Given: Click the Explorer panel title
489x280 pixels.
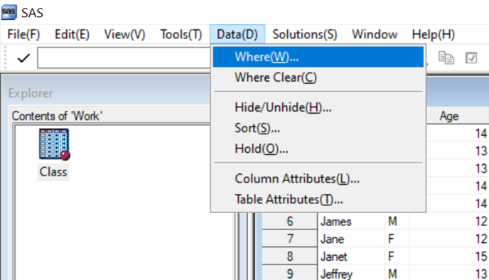Looking at the screenshot, I should pyautogui.click(x=31, y=93).
